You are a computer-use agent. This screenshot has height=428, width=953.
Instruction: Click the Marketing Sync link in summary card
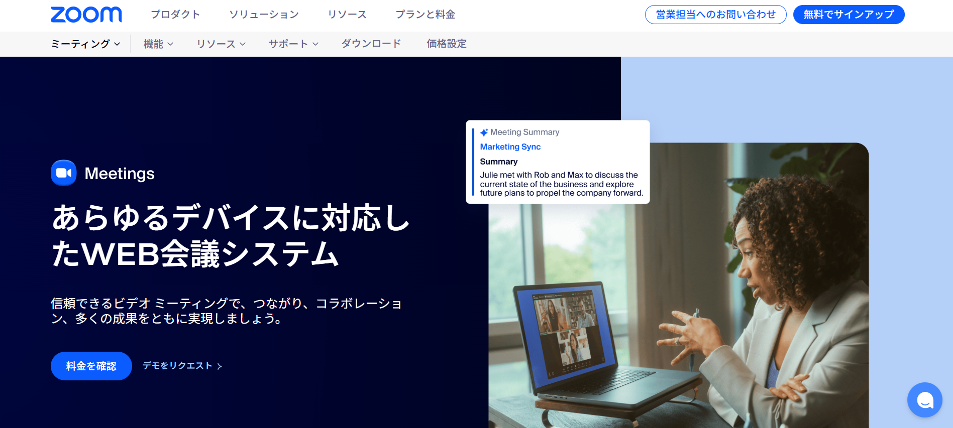coord(510,147)
